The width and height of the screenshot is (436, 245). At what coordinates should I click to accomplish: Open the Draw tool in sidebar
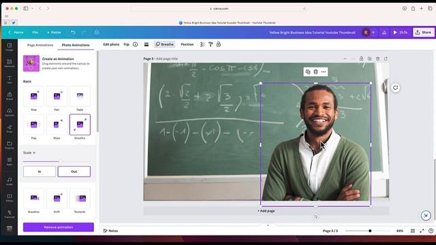pos(10,129)
